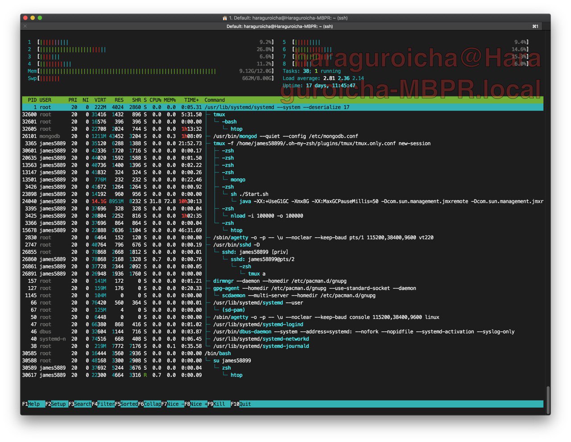This screenshot has width=571, height=442.
Task: Select the dirmngr --daemon process
Action: click(283, 281)
